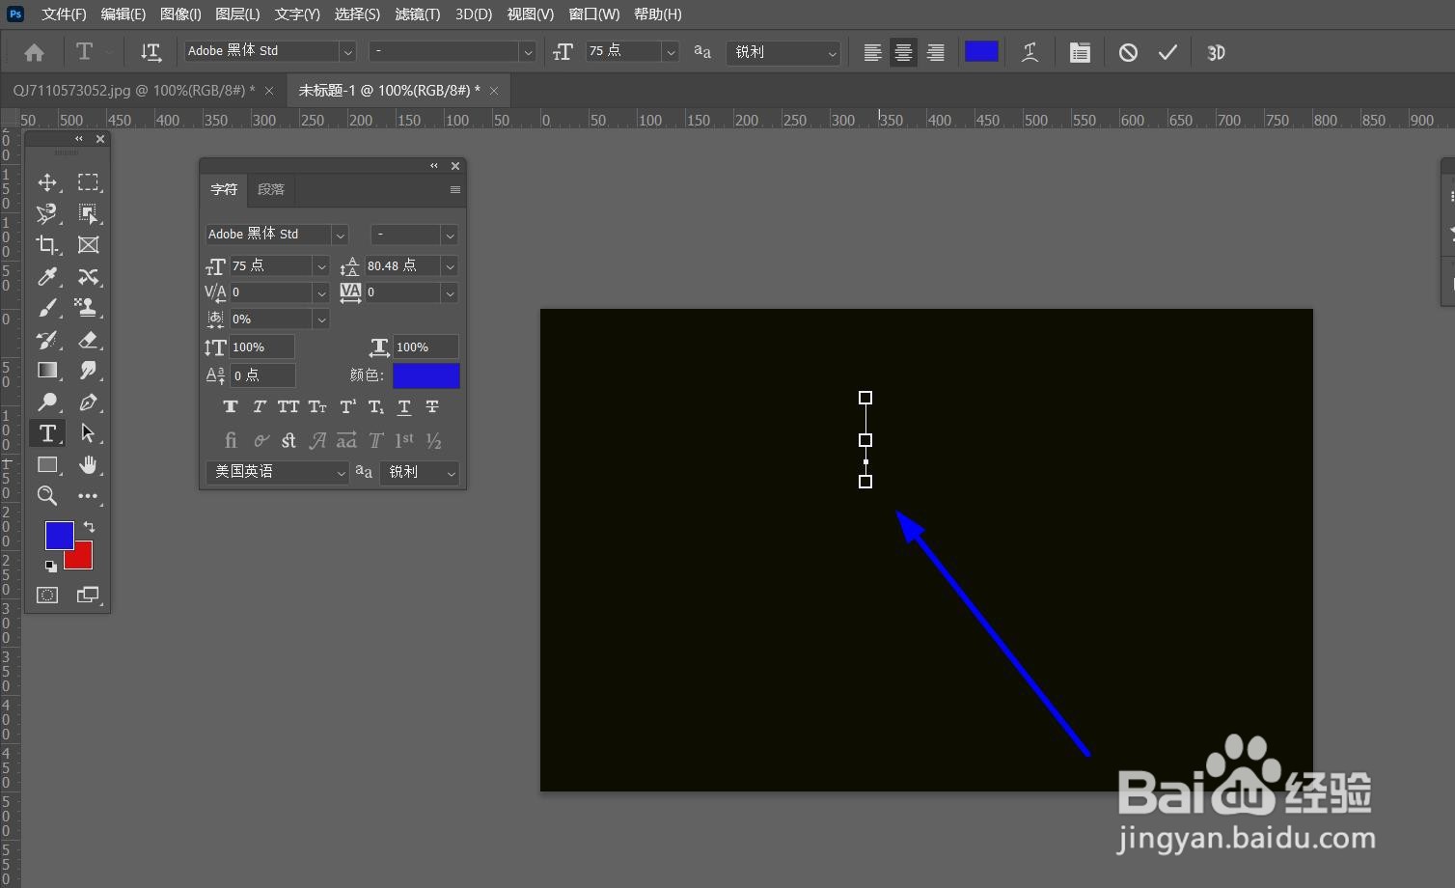The width and height of the screenshot is (1455, 888).
Task: Open Create Warped Text dialog
Action: pos(1029,53)
